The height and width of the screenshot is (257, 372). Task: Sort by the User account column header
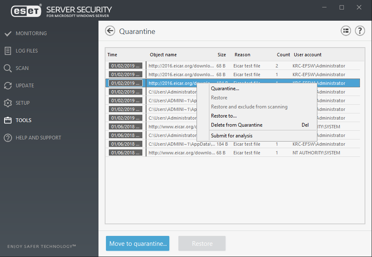[x=307, y=55]
